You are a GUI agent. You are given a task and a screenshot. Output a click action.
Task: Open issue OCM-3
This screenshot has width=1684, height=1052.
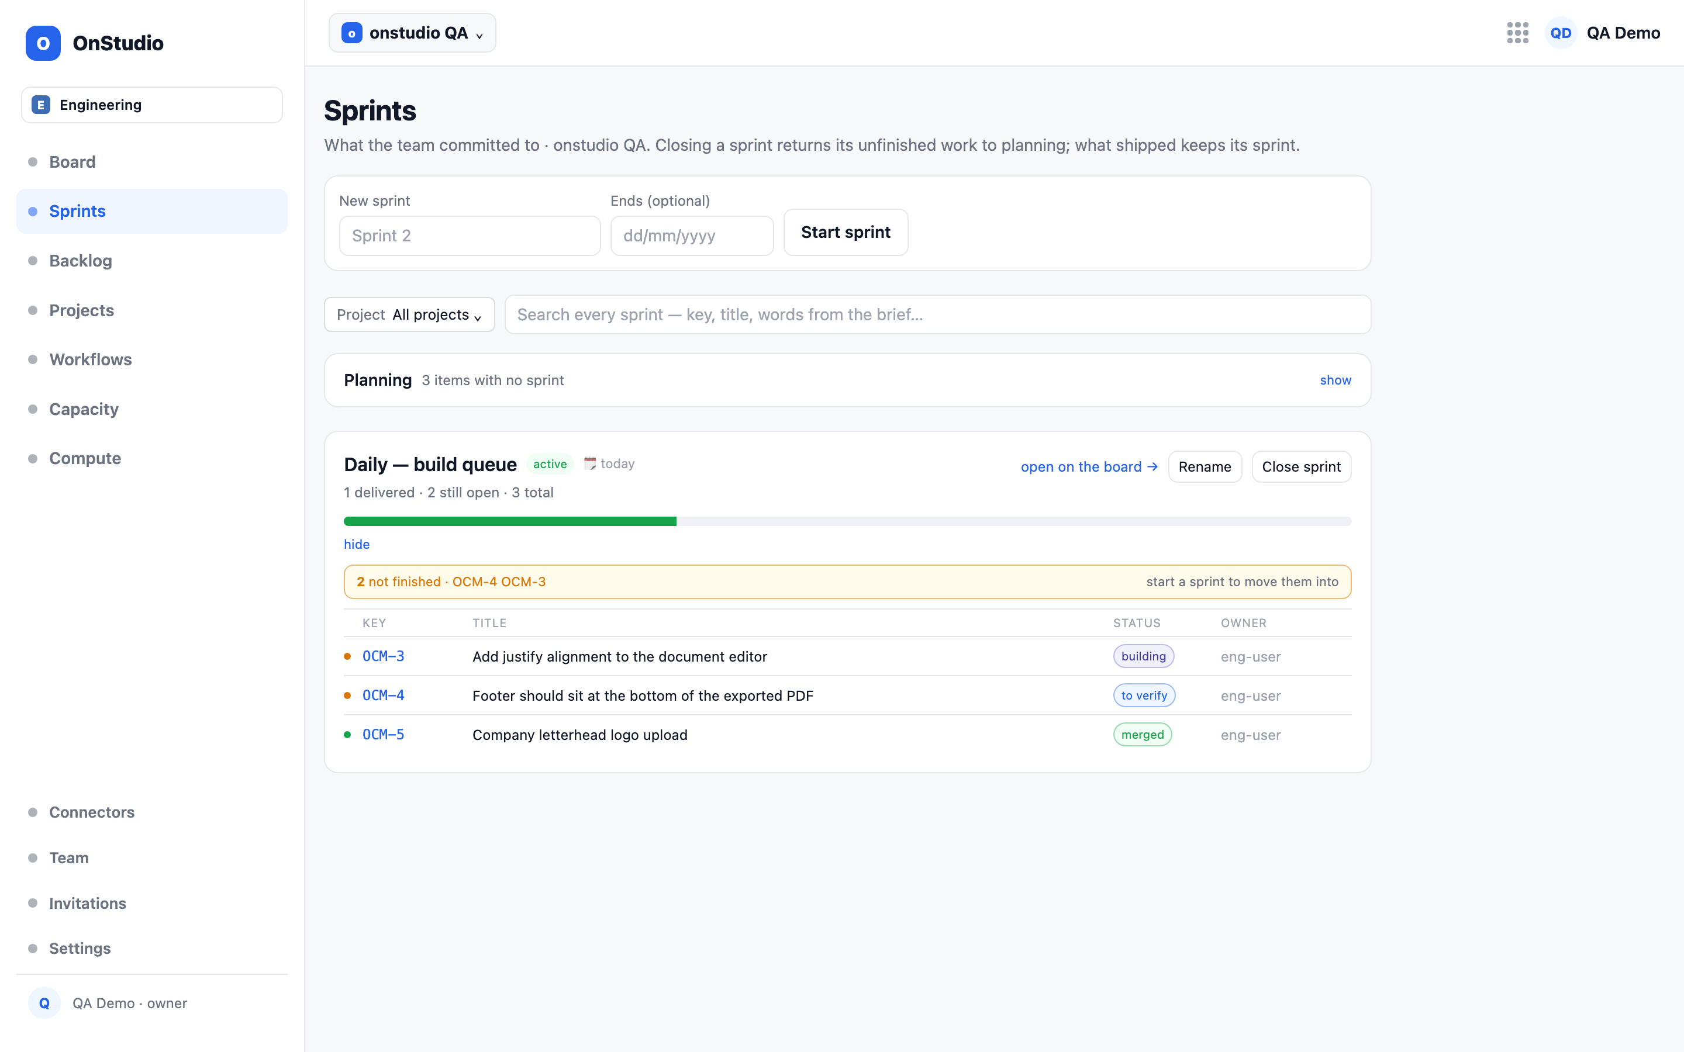[x=384, y=656]
